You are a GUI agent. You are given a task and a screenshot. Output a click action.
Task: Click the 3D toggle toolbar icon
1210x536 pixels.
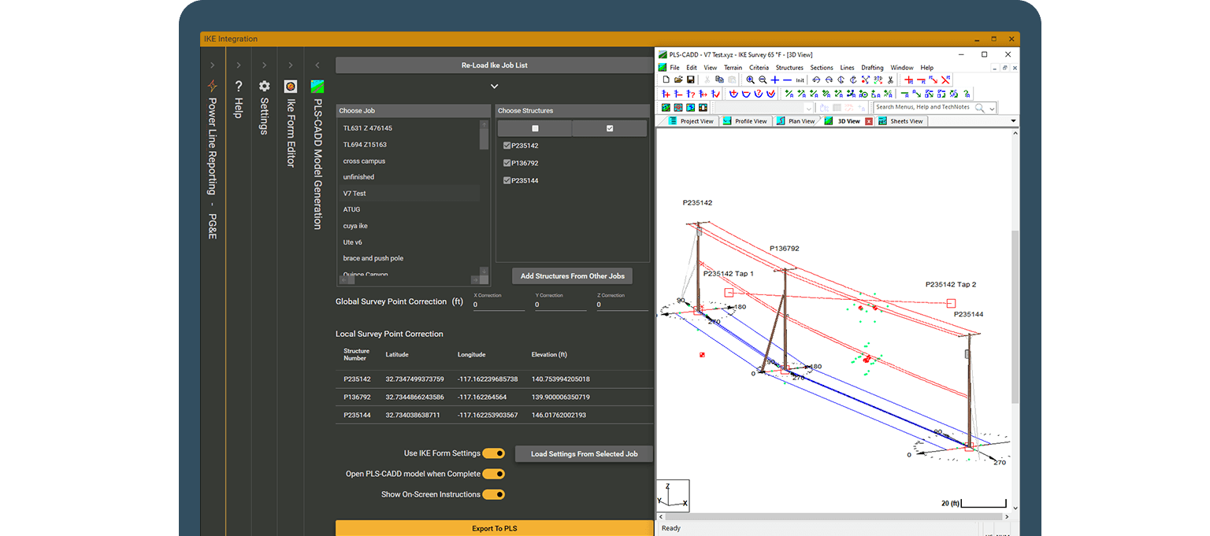tap(878, 79)
